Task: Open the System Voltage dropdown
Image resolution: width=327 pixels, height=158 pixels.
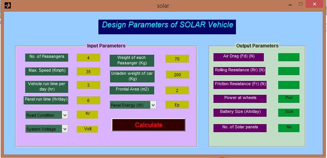Action: point(47,129)
